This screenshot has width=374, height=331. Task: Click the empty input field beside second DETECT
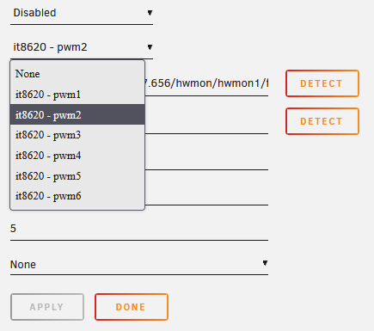(x=206, y=122)
